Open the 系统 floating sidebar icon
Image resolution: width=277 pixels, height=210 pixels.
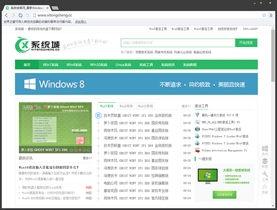[265, 150]
